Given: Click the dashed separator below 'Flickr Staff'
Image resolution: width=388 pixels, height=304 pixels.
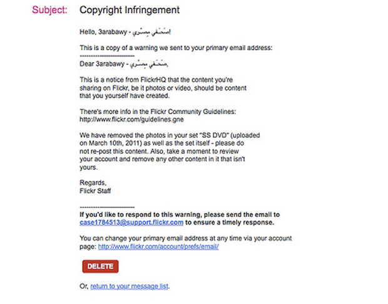Looking at the screenshot, I should (x=106, y=207).
